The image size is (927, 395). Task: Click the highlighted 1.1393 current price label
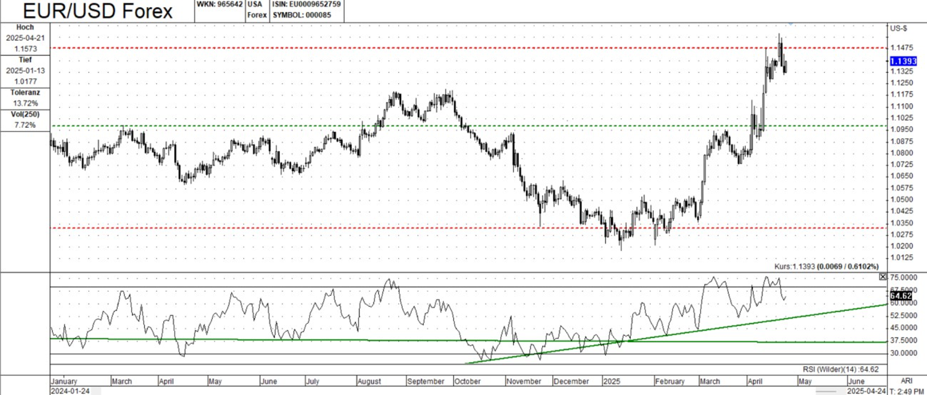pos(903,62)
